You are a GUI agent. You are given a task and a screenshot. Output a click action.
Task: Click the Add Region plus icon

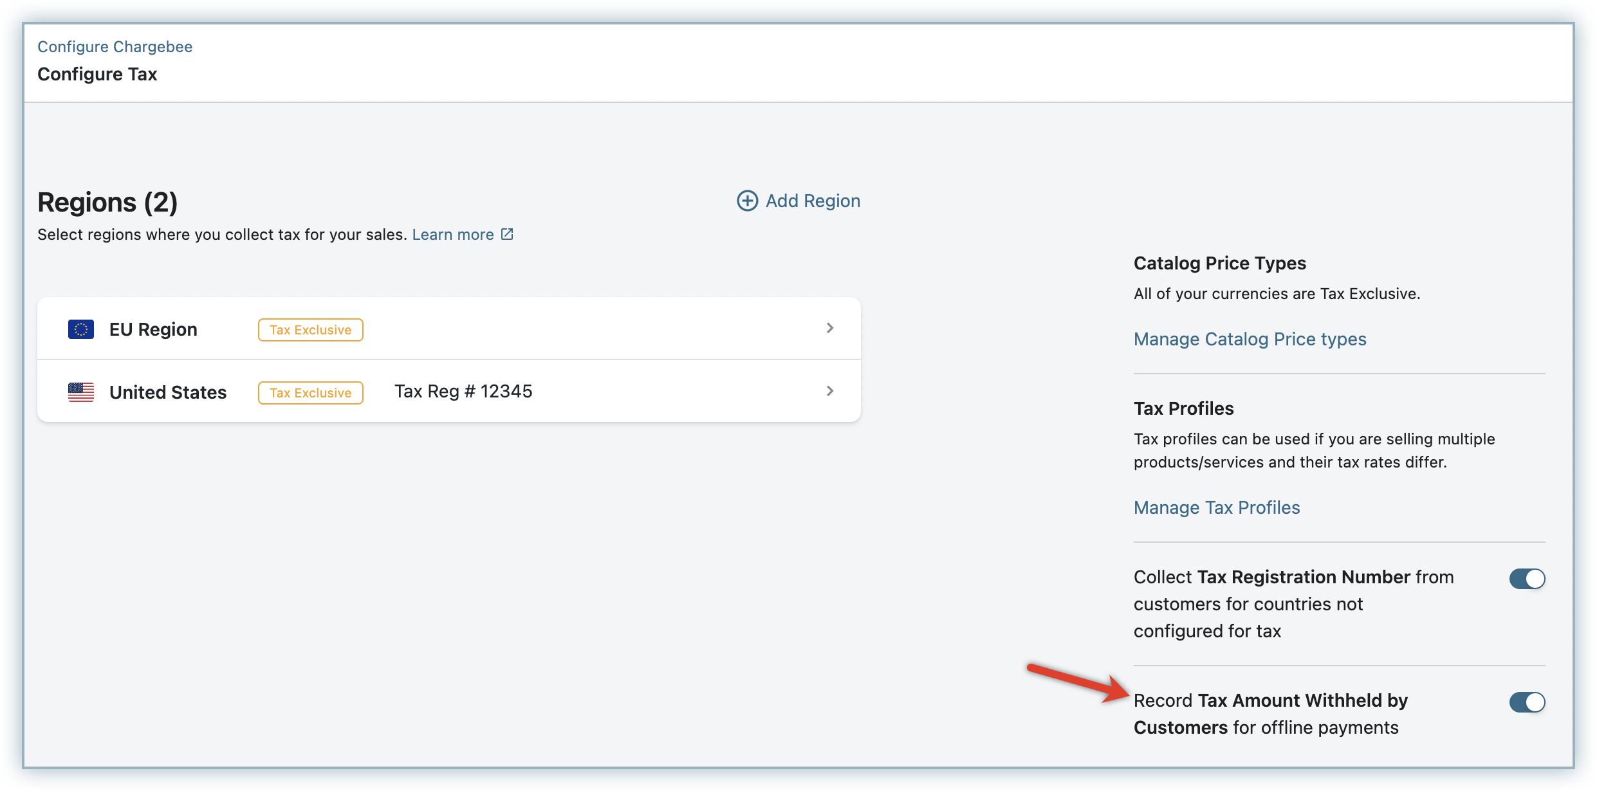pos(747,201)
